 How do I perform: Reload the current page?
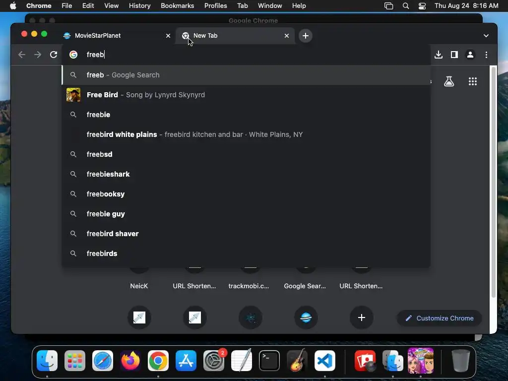pos(54,55)
